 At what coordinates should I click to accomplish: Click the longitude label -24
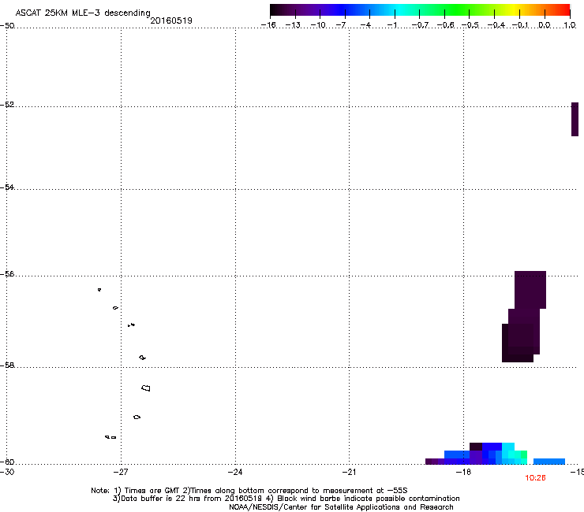click(x=235, y=472)
